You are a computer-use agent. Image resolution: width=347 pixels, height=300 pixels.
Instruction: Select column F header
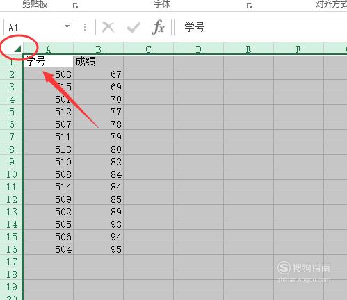point(298,49)
